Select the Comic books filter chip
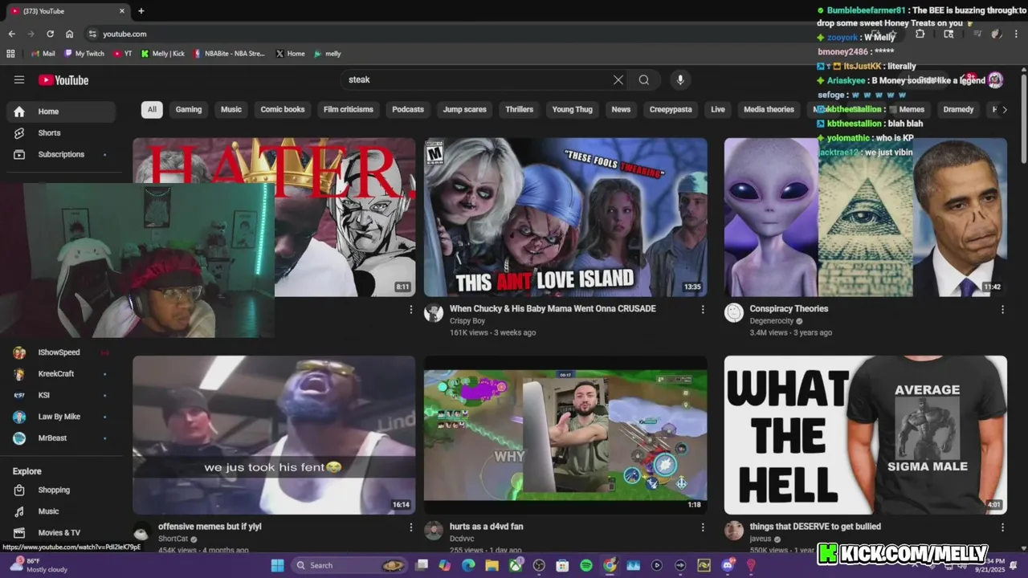This screenshot has width=1028, height=578. (x=283, y=109)
